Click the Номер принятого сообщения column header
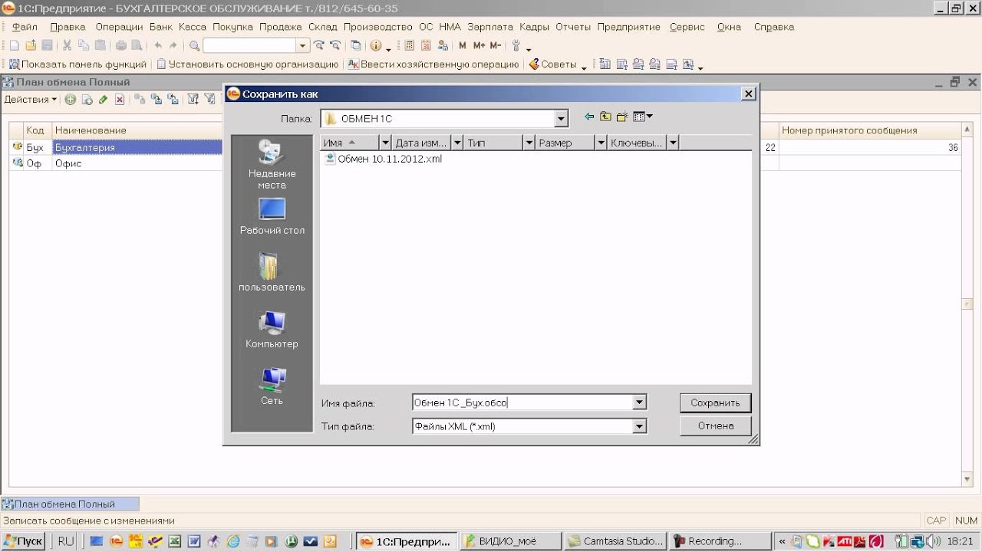 [x=871, y=130]
